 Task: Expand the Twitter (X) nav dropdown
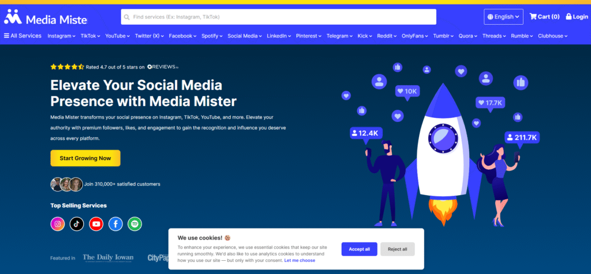[x=149, y=36]
